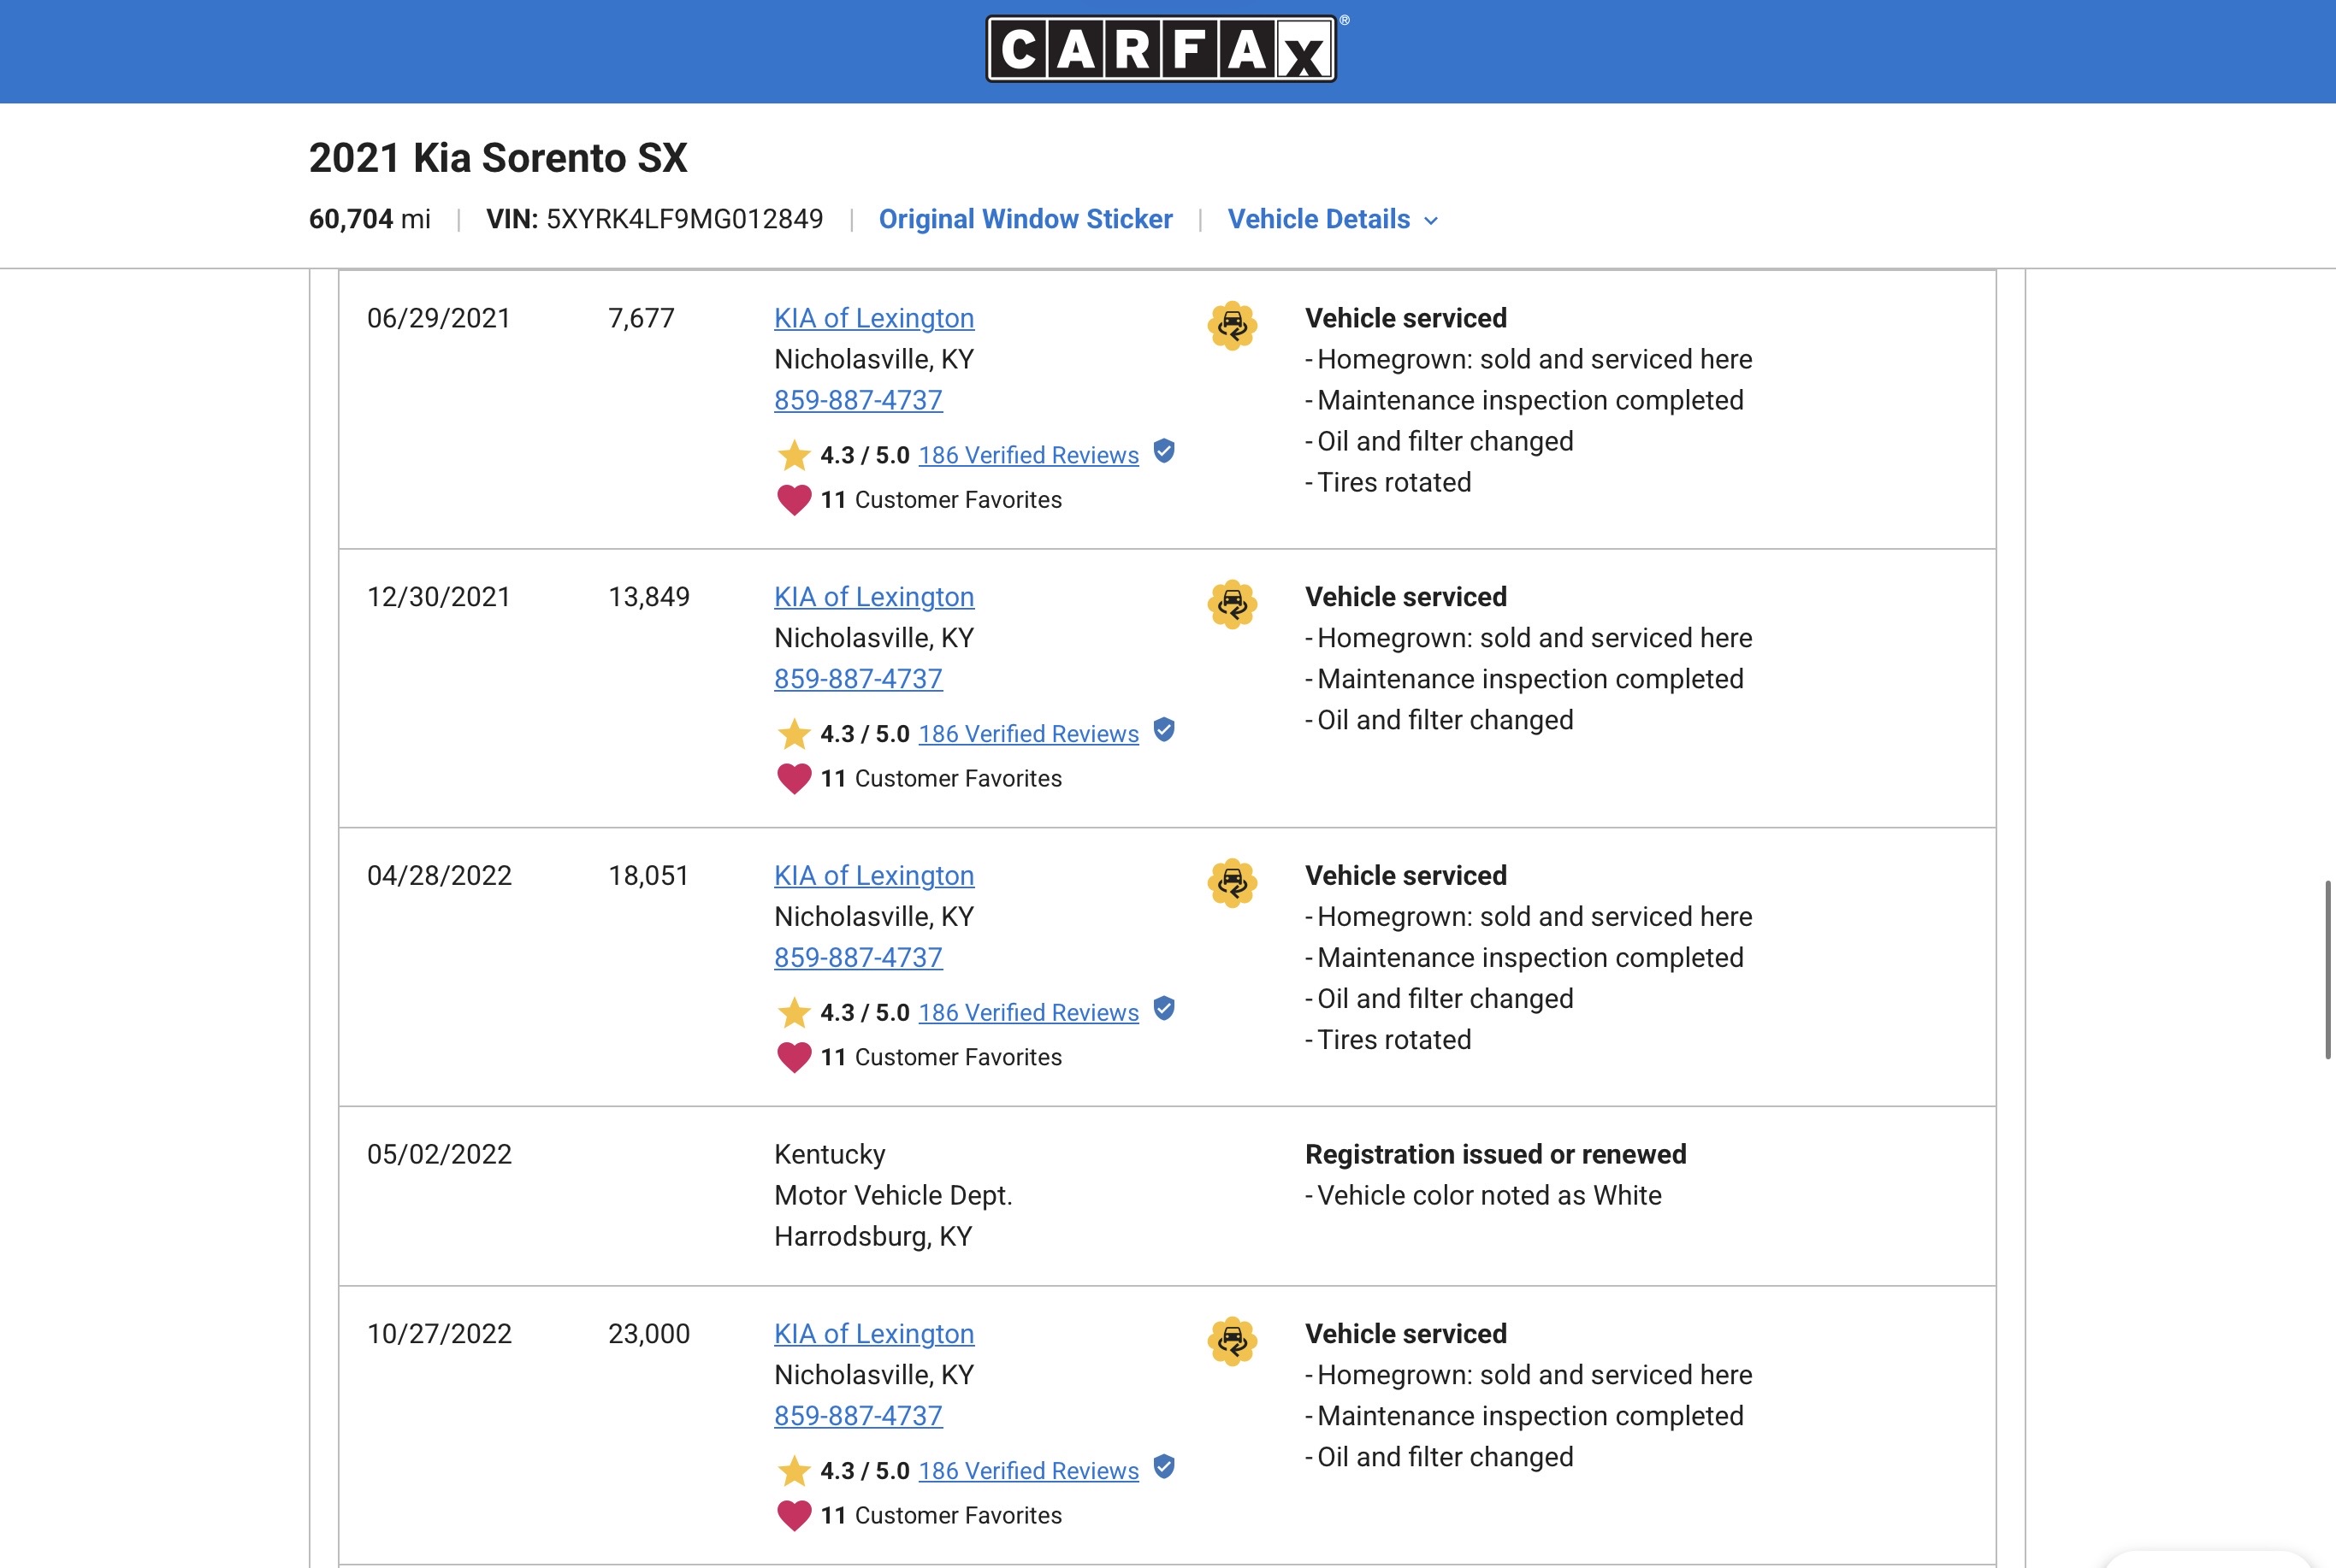
Task: Open 186 Verified Reviews in 12/30/2021 row
Action: 1028,734
